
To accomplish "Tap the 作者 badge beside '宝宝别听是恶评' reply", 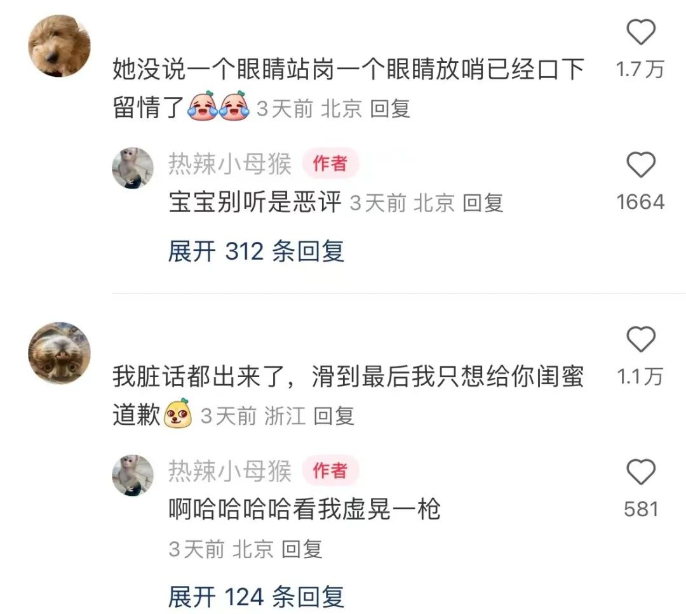I will 330,163.
